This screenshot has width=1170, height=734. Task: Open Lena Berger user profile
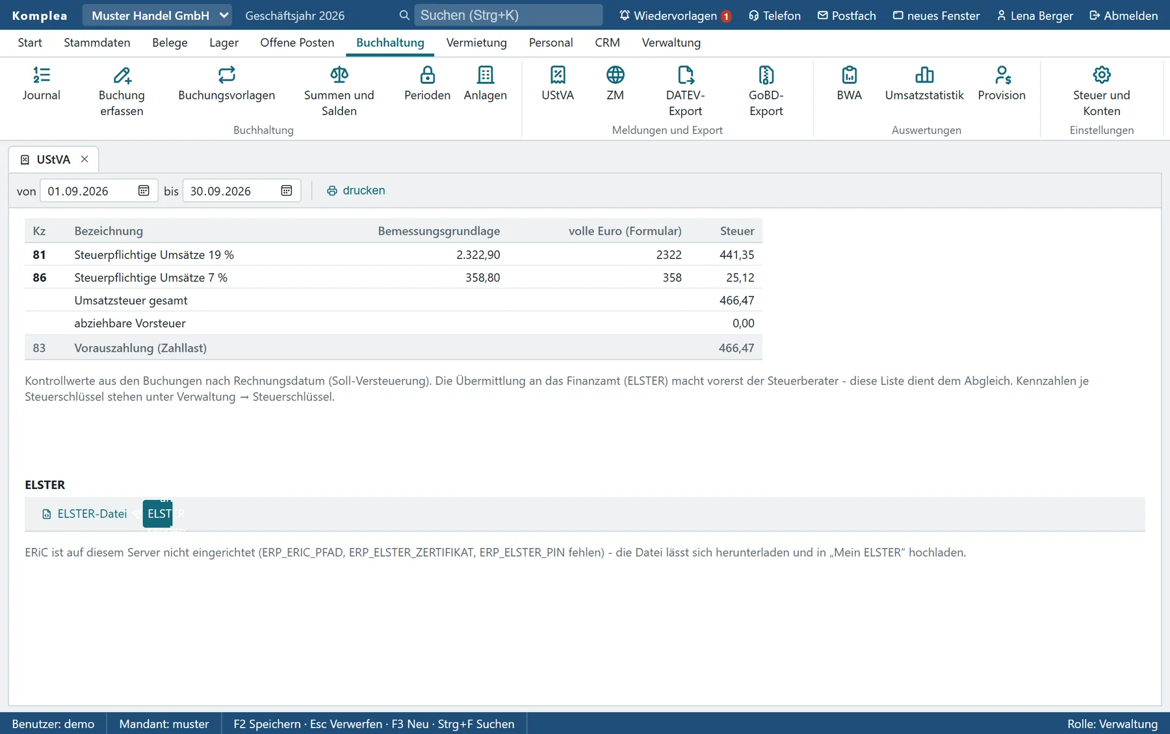(1035, 15)
